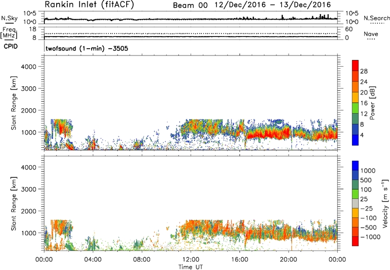390x270 pixels.
Task: Select the 3000 tick of the velocity panel
Action: [x=28, y=189]
